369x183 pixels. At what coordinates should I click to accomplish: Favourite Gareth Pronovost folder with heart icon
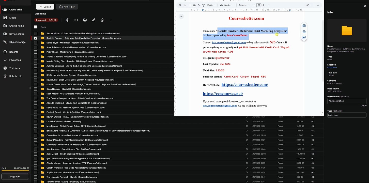point(247,168)
